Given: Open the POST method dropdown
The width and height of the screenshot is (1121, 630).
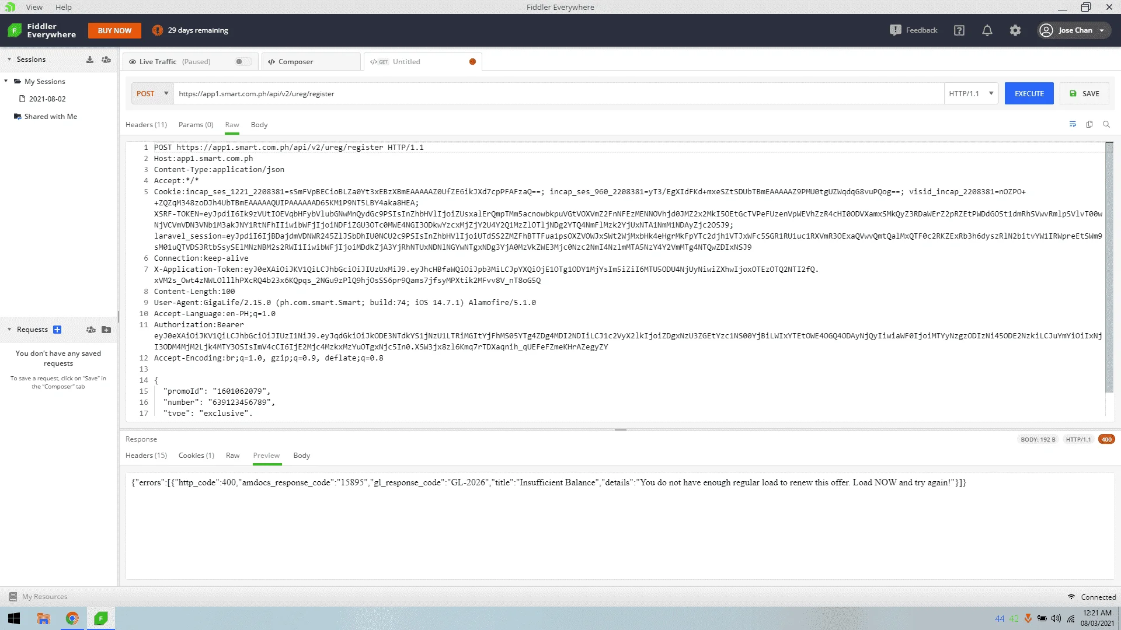Looking at the screenshot, I should coord(152,93).
